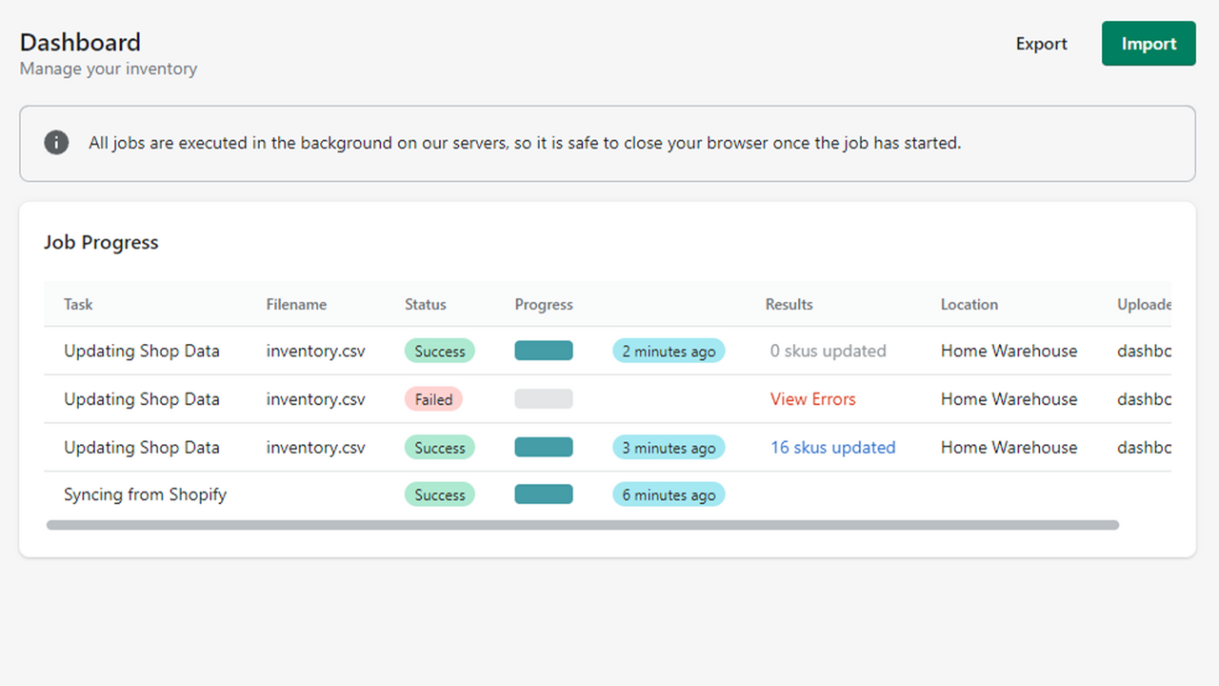Open error details via View Errors link
Screen dimensions: 1219x686
[x=812, y=398]
